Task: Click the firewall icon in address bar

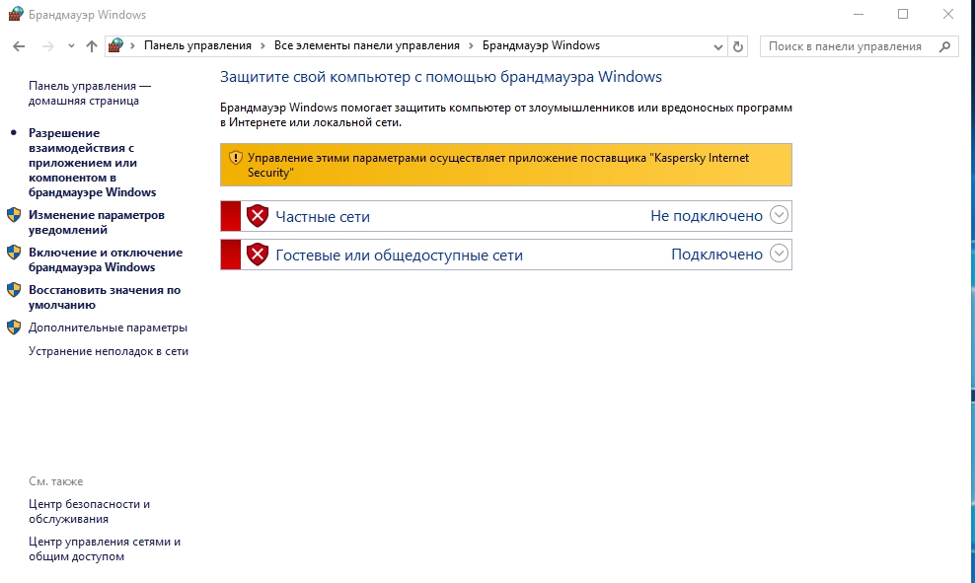Action: 115,45
